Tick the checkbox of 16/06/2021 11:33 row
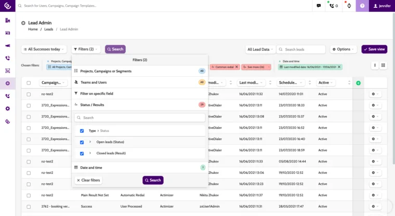Image resolution: width=395 pixels, height=216 pixels. [x=29, y=161]
